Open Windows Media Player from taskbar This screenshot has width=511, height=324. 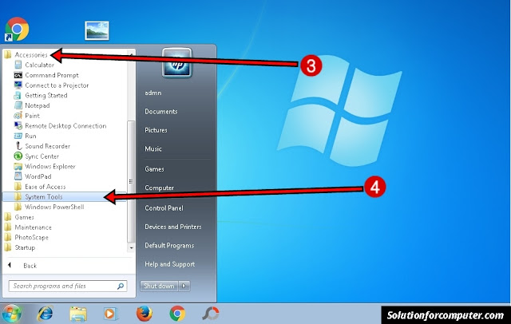[x=110, y=314]
